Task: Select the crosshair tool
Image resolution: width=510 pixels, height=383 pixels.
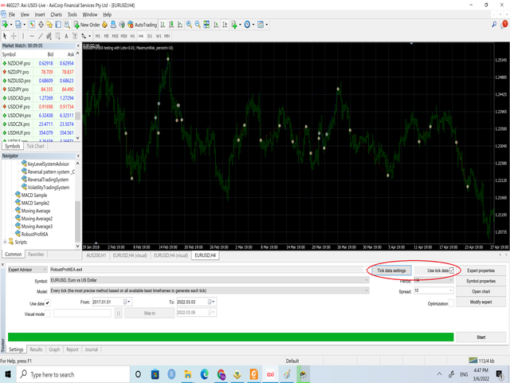Action: point(14,36)
